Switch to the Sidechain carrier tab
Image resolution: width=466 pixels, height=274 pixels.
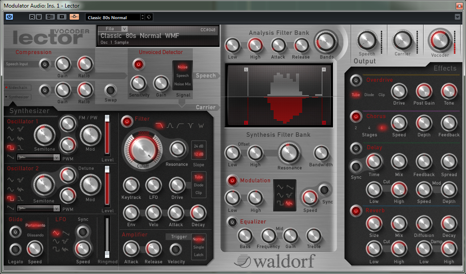pyautogui.click(x=18, y=89)
